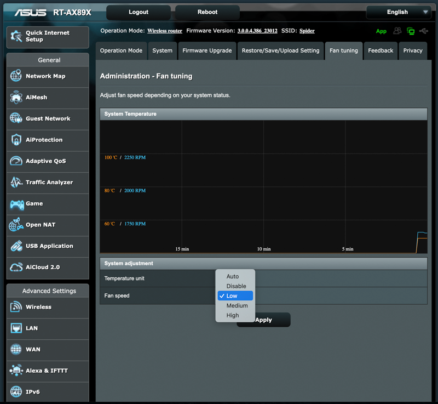
Task: Open the Firmware Upgrade tab
Action: coord(207,50)
